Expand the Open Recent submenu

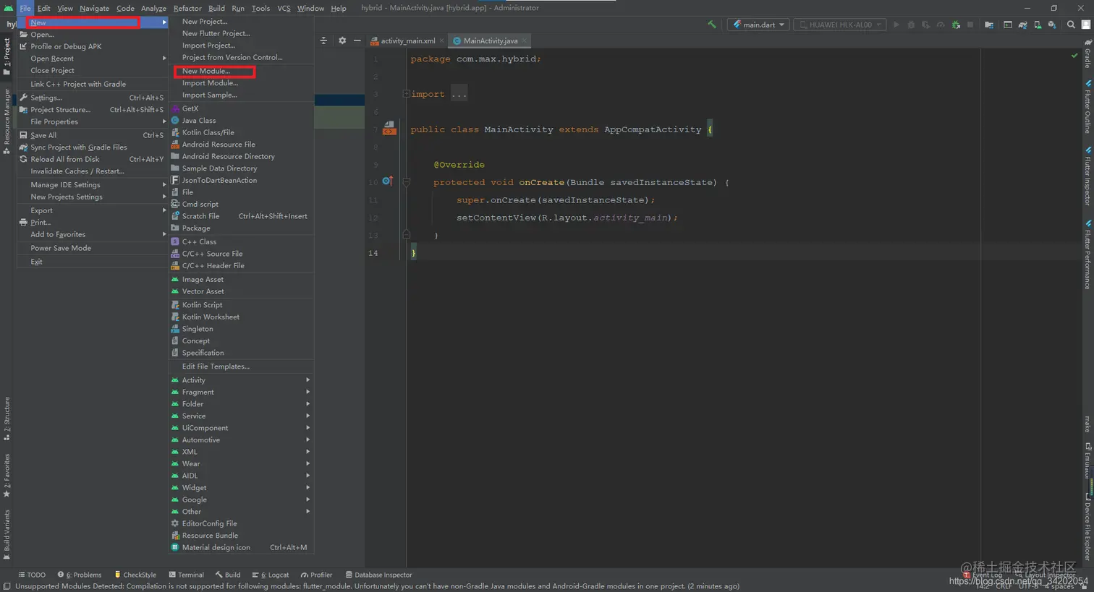(x=93, y=59)
